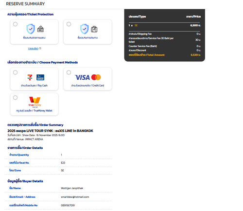This screenshot has height=211, width=243.
Task: Click the Choose Payment Methods heading
Action: point(43,62)
